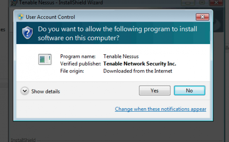The width and height of the screenshot is (229, 142).
Task: Close the User Account Control dialog
Action: point(202,17)
